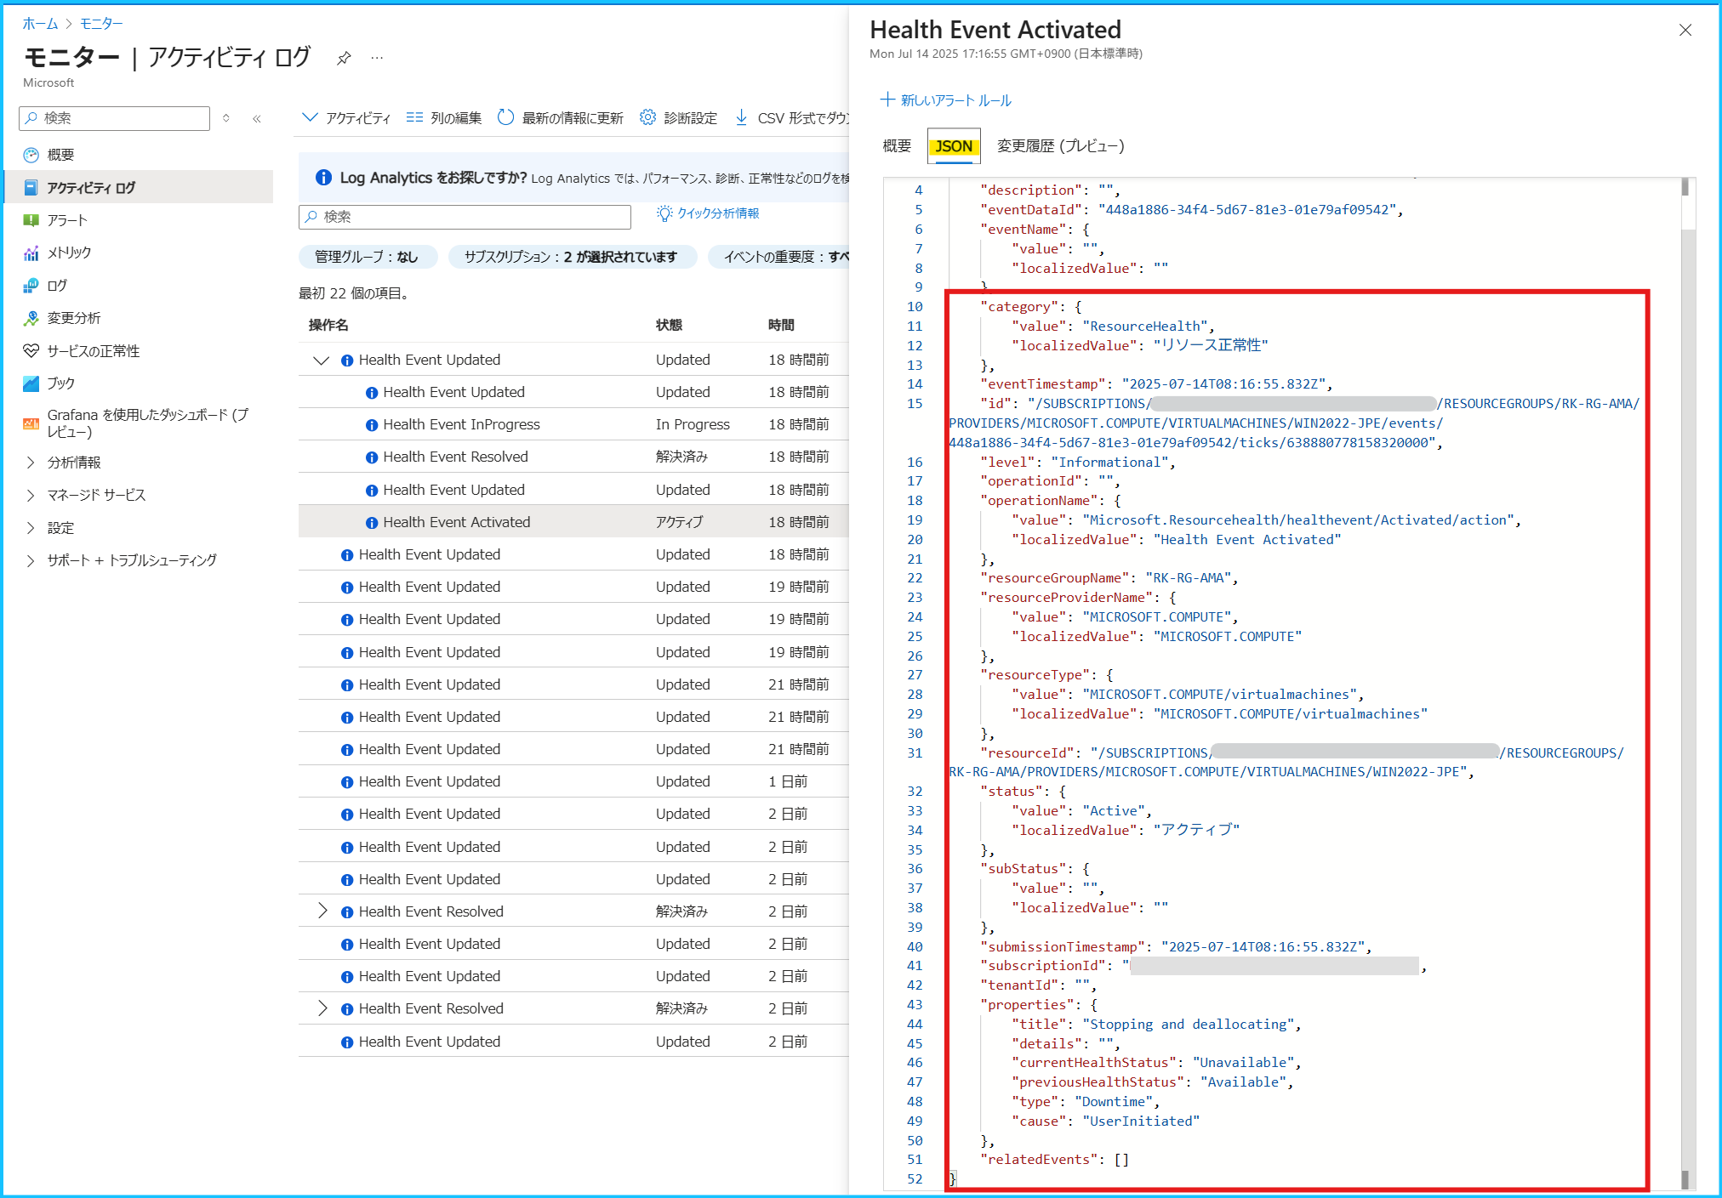
Task: Click the activity log 検索 search field
Action: pyautogui.click(x=465, y=217)
